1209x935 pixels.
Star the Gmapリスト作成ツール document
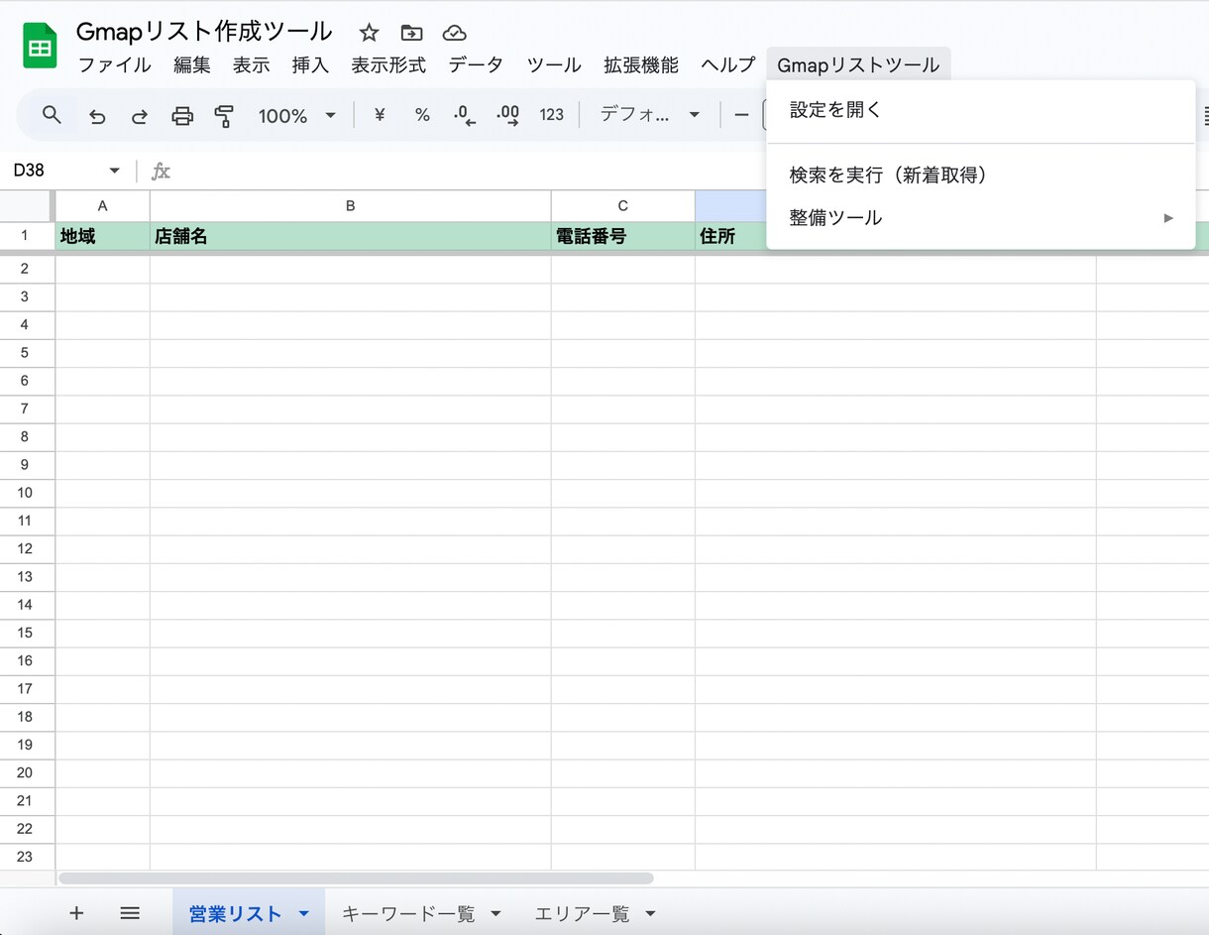tap(369, 33)
